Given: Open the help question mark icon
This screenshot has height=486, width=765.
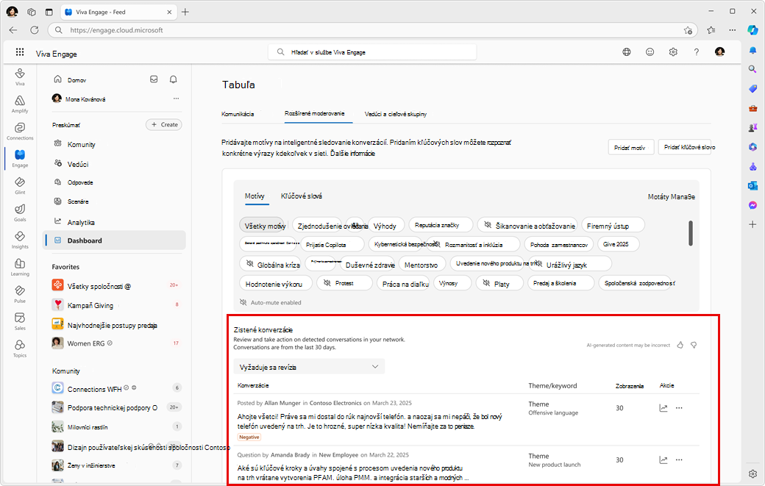Looking at the screenshot, I should pos(696,52).
